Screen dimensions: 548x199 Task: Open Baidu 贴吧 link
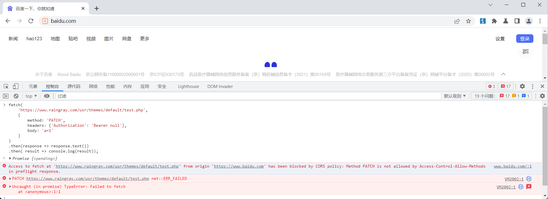click(x=73, y=39)
